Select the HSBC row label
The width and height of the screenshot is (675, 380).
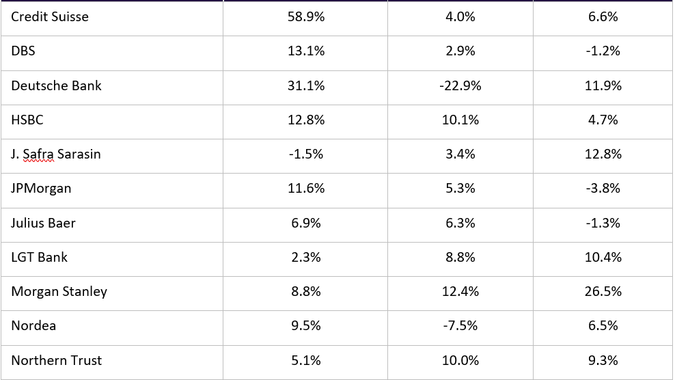tap(27, 120)
